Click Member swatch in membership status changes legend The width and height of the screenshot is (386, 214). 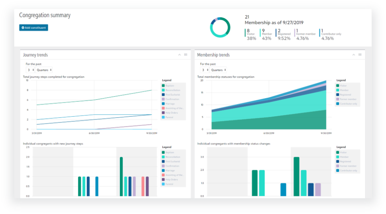coord(338,157)
